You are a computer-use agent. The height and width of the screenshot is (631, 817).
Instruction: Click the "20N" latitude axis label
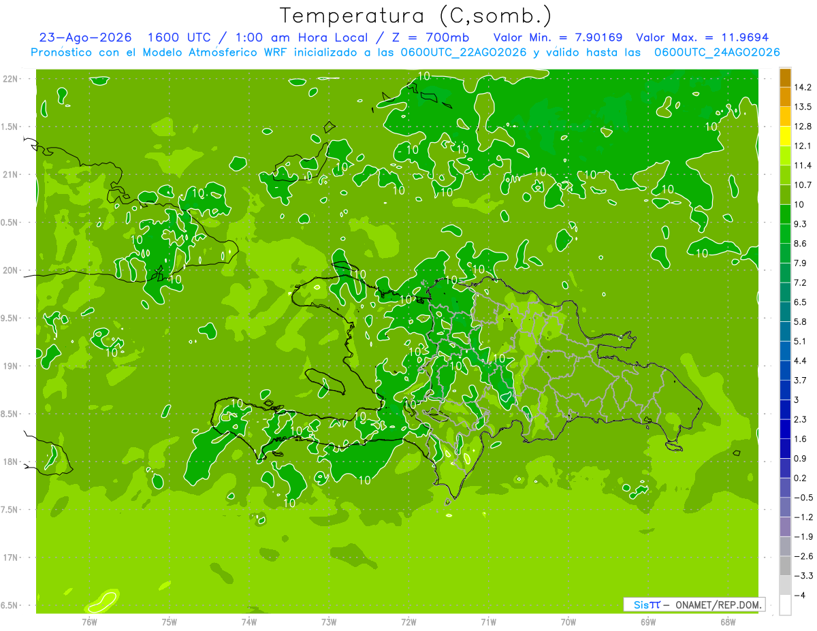click(11, 270)
